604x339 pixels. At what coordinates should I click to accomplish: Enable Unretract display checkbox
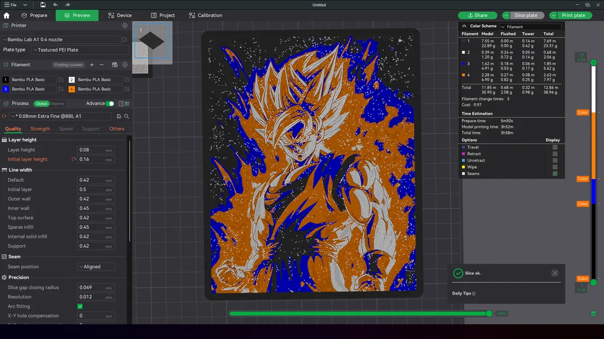tap(555, 161)
